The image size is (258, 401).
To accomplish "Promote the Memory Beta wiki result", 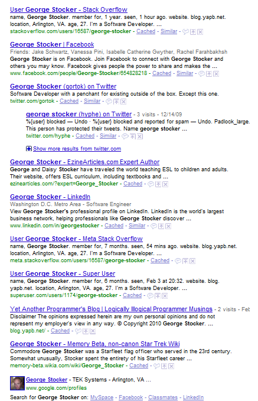I will [164, 366].
